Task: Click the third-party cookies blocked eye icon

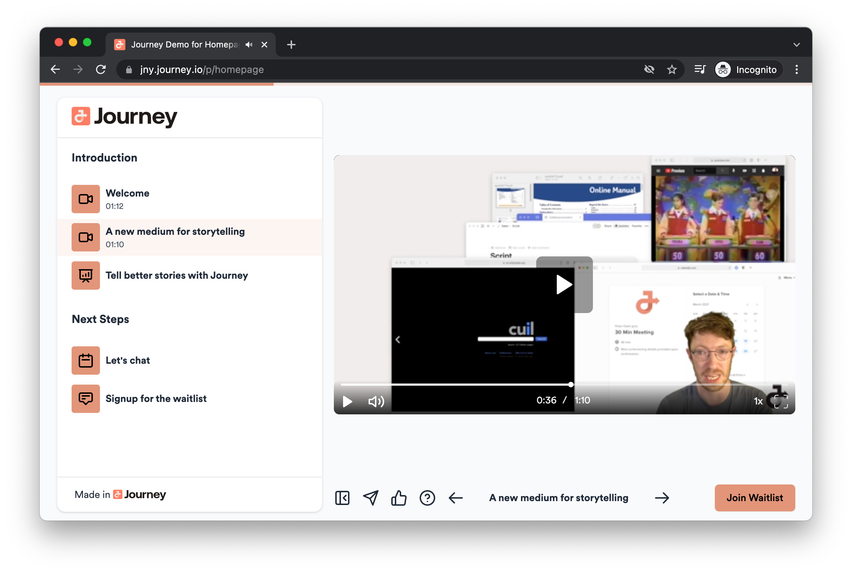Action: click(649, 69)
